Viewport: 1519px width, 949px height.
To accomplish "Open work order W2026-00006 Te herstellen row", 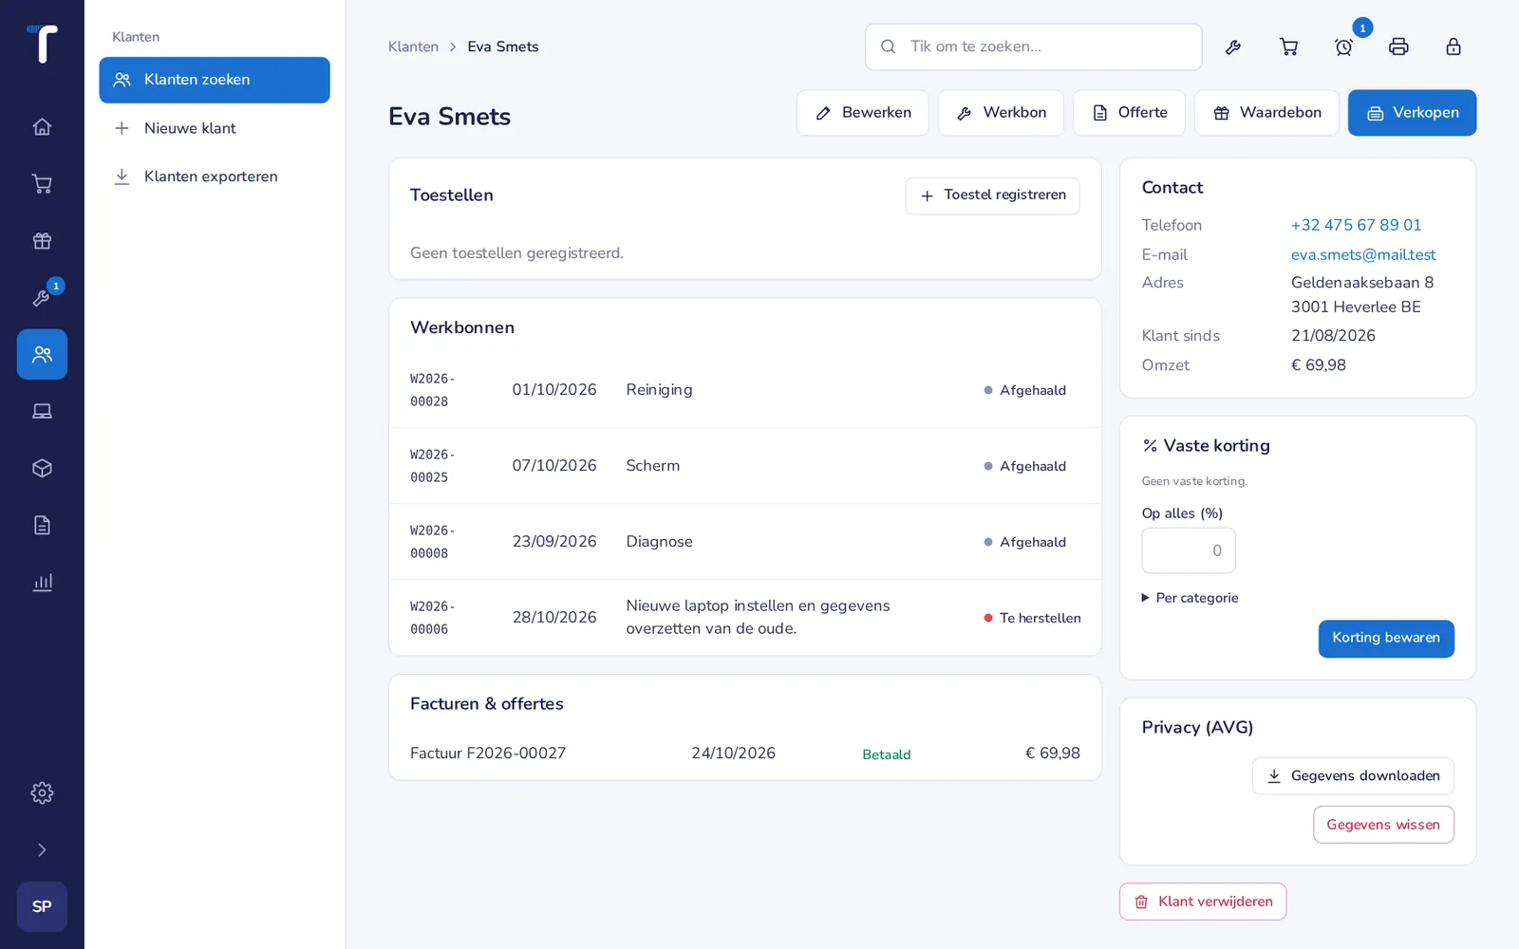I will click(x=745, y=618).
